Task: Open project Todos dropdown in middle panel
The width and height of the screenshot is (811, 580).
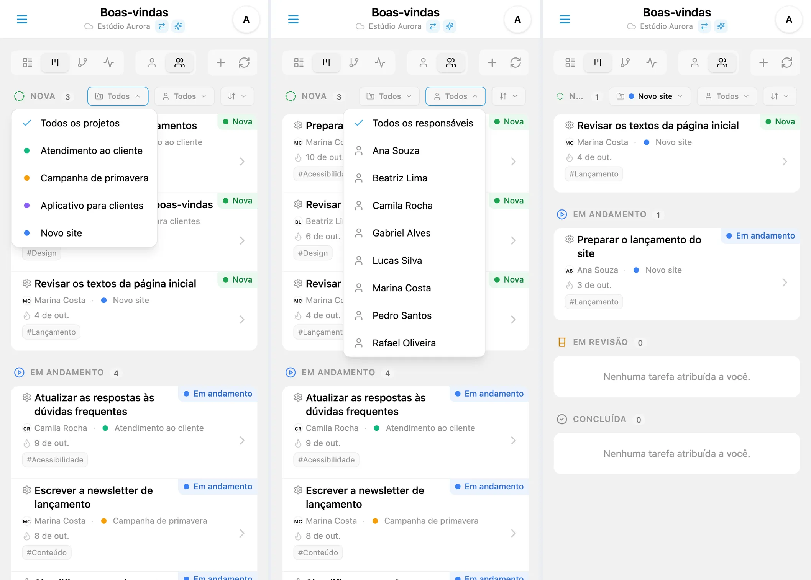Action: tap(389, 96)
